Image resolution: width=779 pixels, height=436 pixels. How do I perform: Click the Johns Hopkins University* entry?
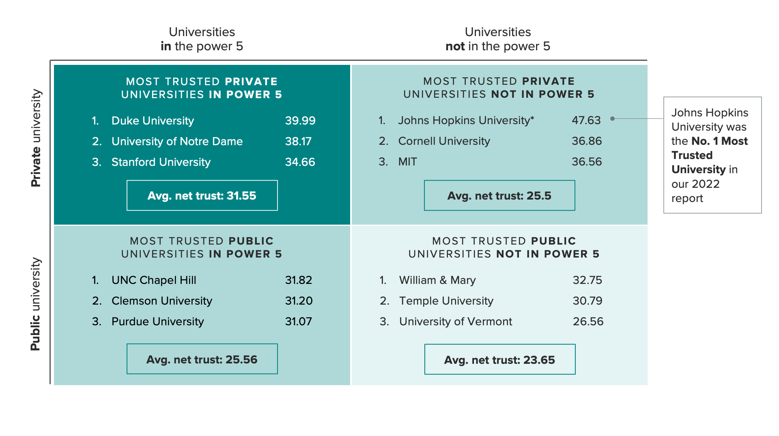[x=466, y=120]
